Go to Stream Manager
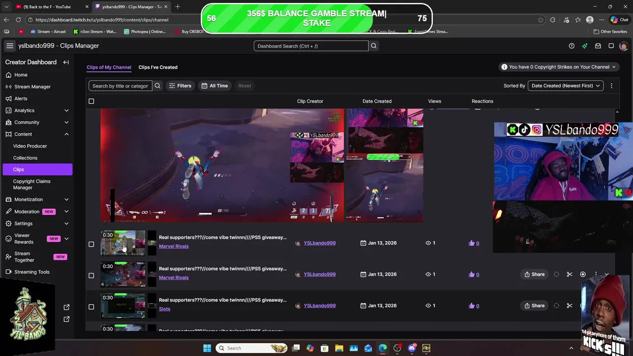The width and height of the screenshot is (633, 356). (32, 87)
